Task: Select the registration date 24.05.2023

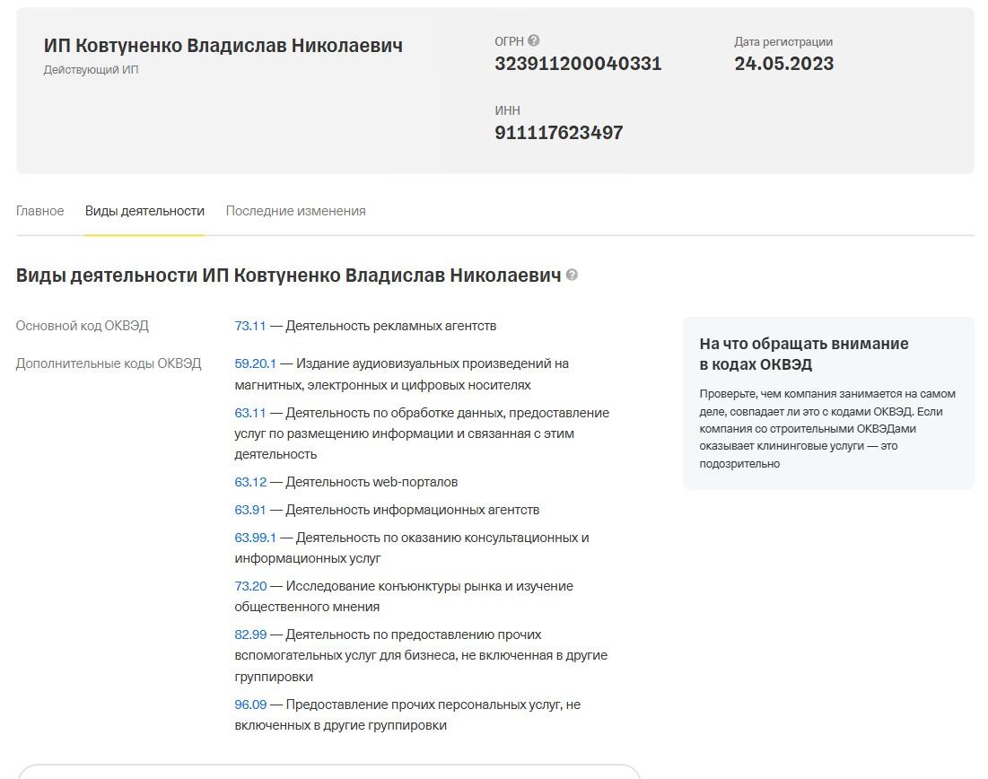Action: (x=784, y=64)
